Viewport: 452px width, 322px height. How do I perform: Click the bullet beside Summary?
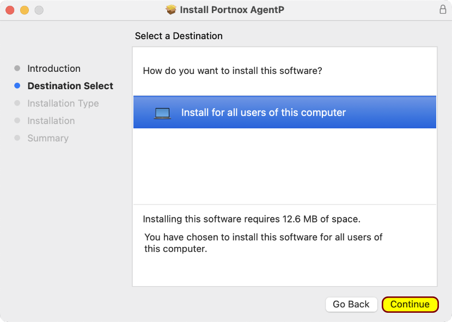17,138
